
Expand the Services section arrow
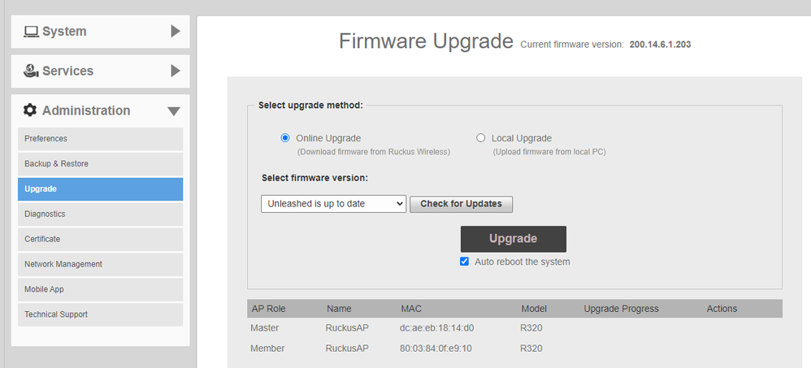tap(176, 71)
